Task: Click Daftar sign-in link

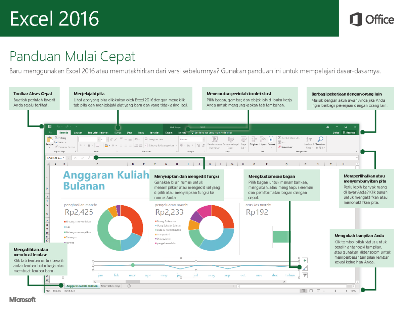Action: coord(336,132)
